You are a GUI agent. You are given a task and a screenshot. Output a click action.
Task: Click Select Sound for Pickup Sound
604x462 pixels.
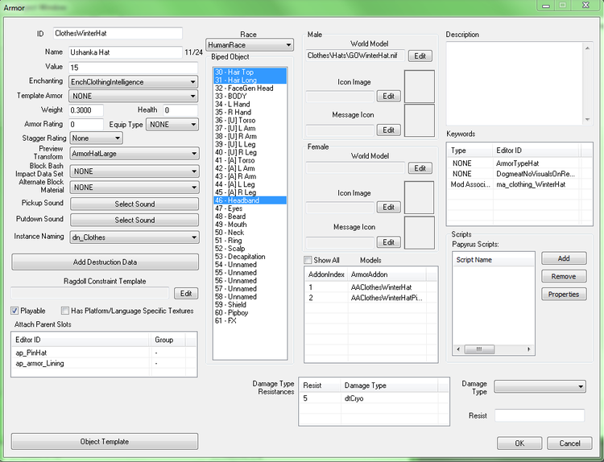click(x=134, y=204)
